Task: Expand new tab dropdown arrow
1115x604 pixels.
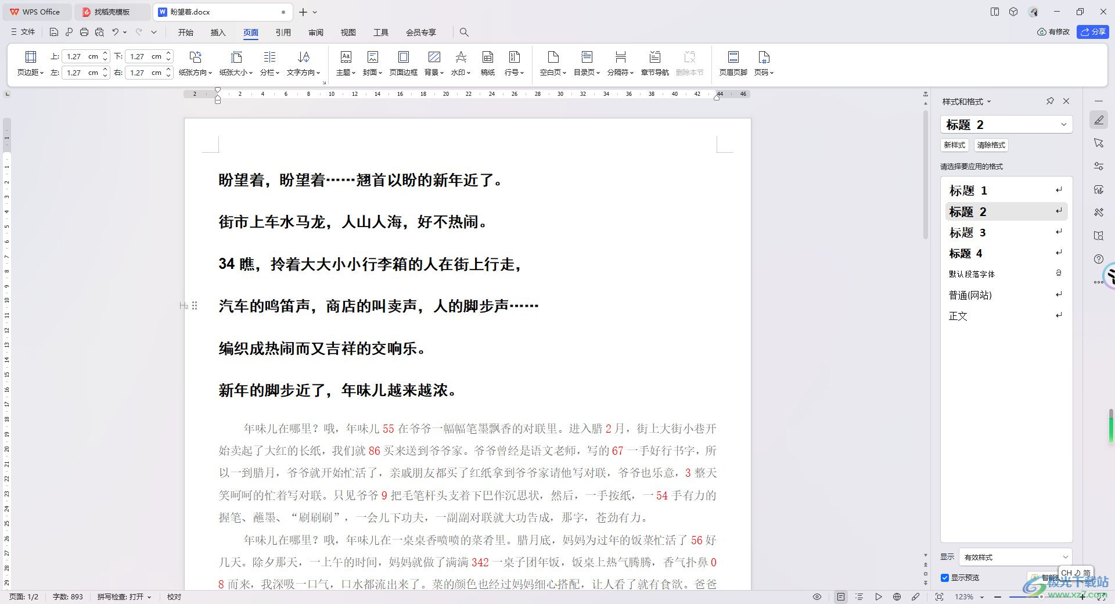Action: pyautogui.click(x=315, y=12)
